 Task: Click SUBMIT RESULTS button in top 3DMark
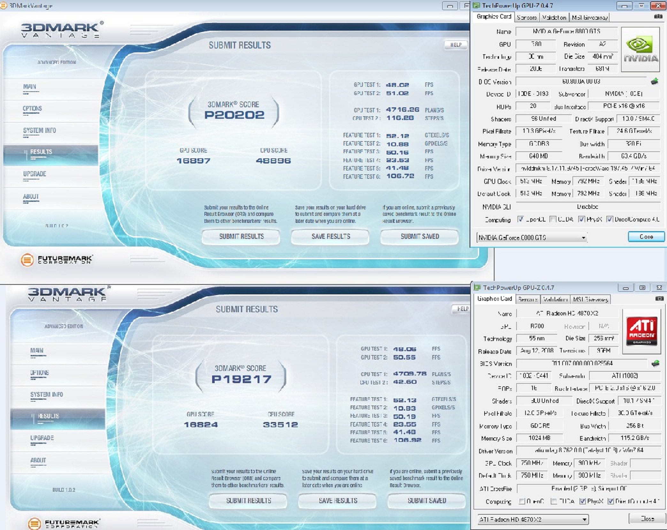coord(241,237)
